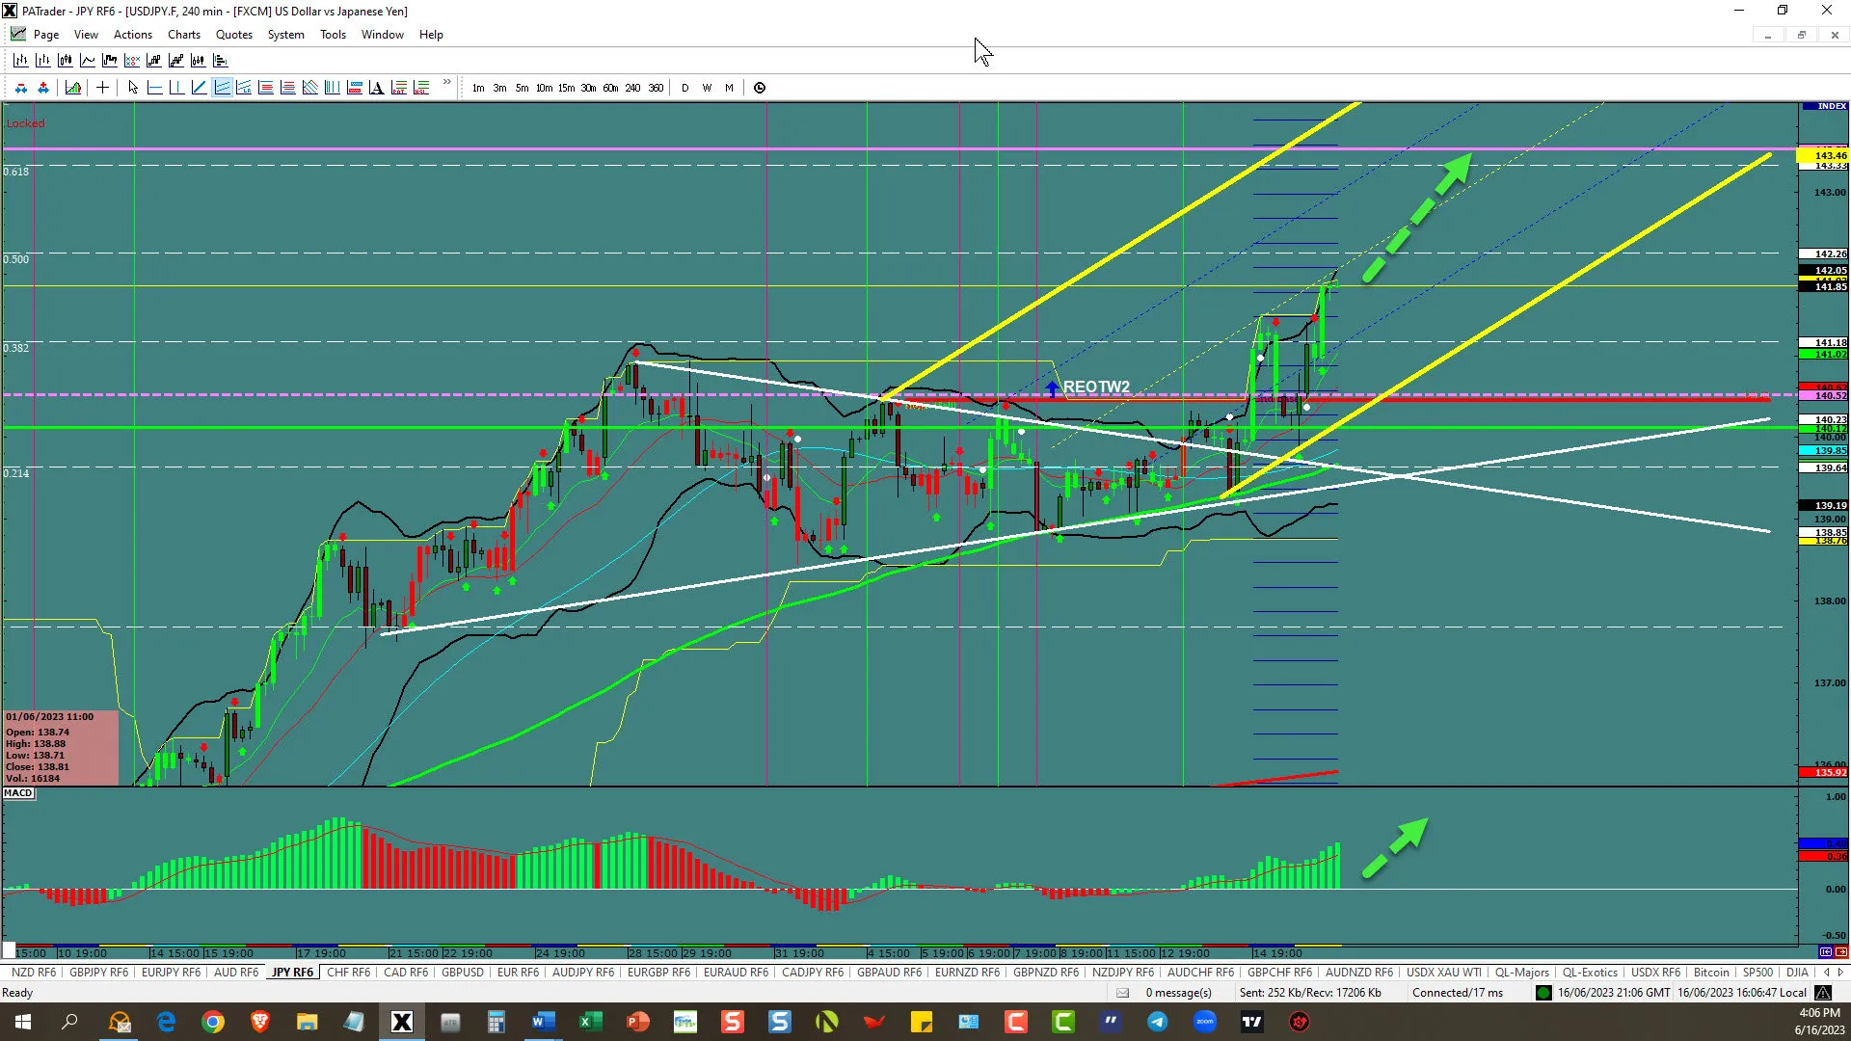The width and height of the screenshot is (1851, 1041).
Task: Open the Charts menu
Action: click(183, 35)
